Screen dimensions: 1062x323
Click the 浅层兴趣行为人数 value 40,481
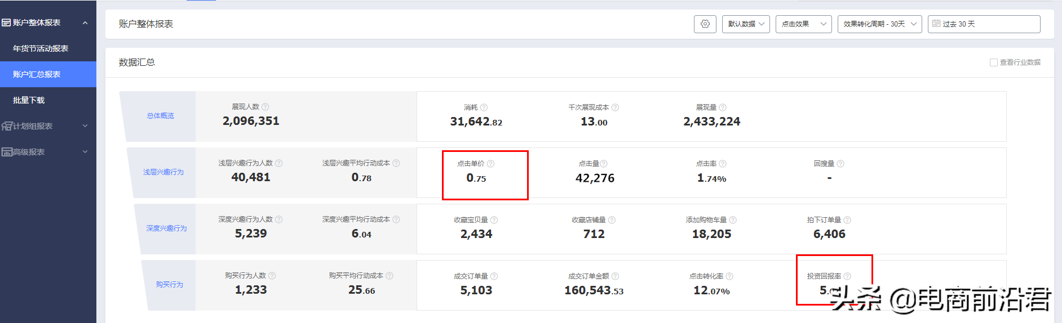coord(251,177)
